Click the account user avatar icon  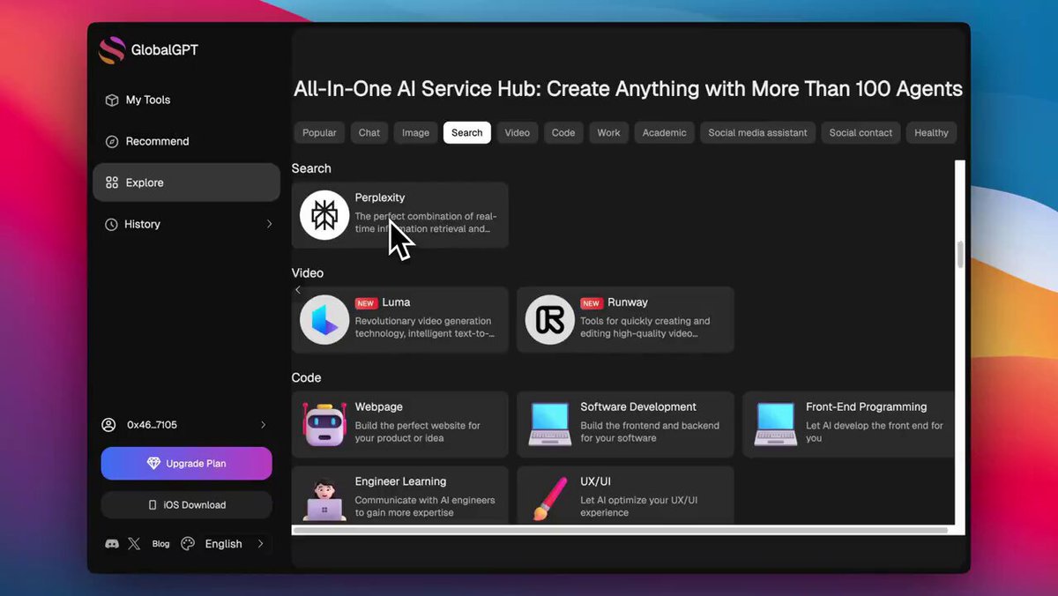[x=108, y=425]
